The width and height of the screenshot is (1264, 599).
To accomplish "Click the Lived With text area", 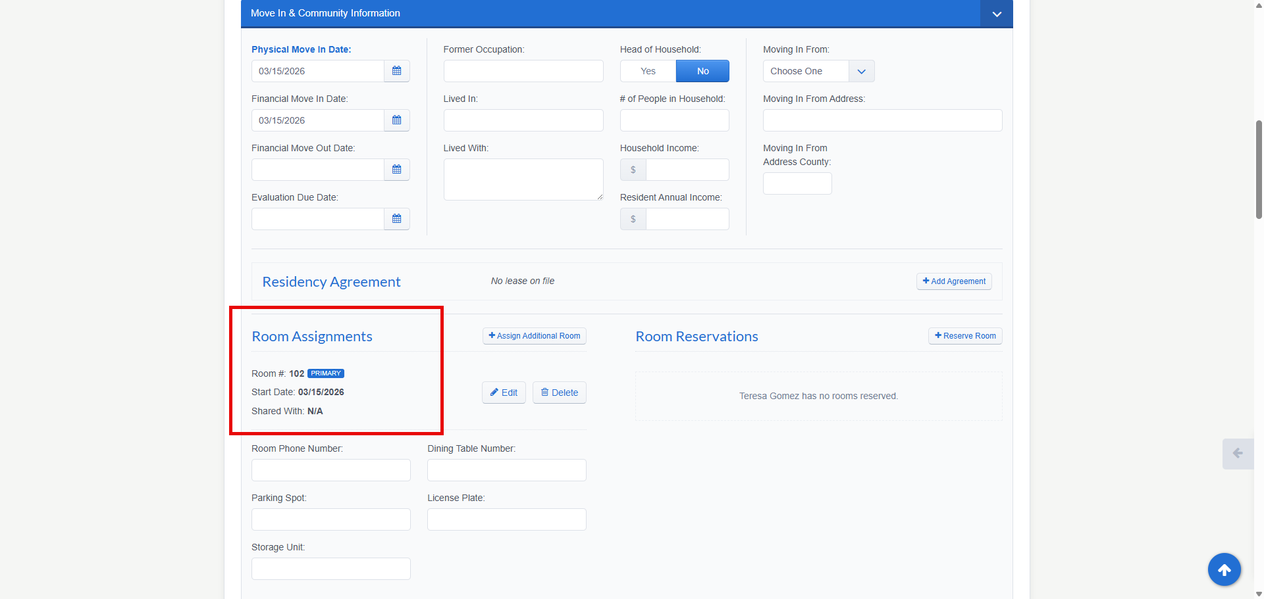I will (x=523, y=180).
